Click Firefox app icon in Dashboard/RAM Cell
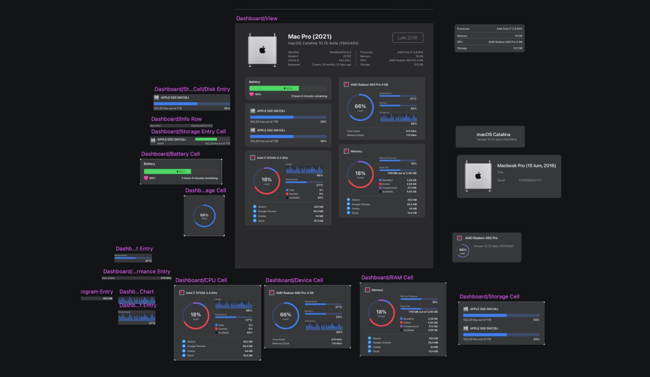 tap(369, 347)
